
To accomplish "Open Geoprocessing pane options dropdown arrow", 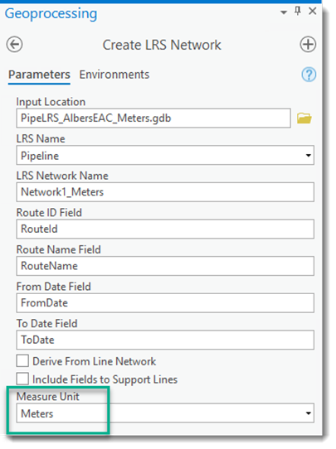I will click(284, 12).
